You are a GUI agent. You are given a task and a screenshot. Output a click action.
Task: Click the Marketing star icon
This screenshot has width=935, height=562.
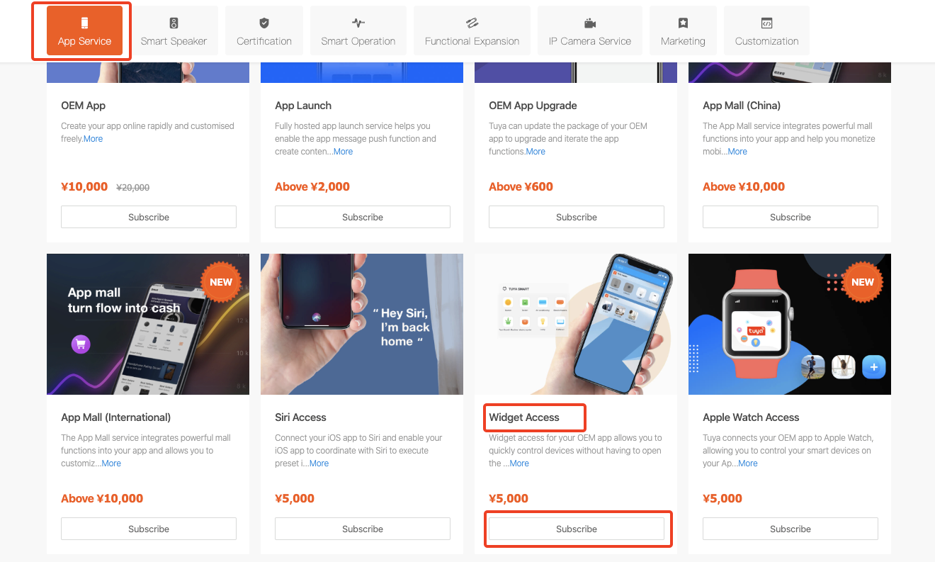(x=683, y=23)
